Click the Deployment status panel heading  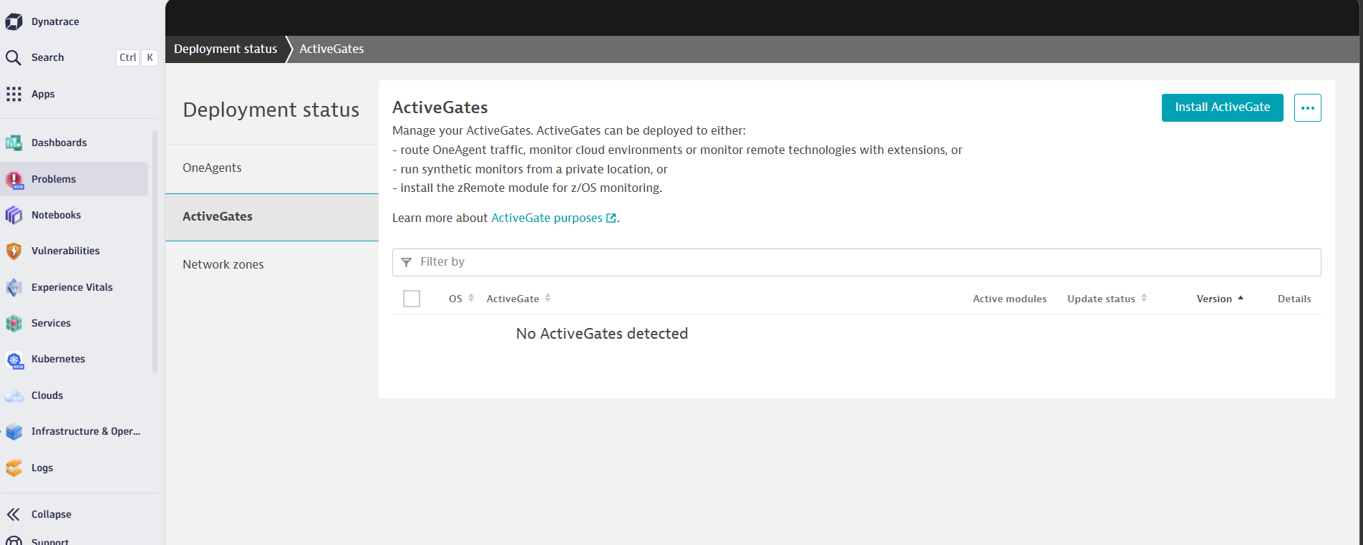pos(271,110)
